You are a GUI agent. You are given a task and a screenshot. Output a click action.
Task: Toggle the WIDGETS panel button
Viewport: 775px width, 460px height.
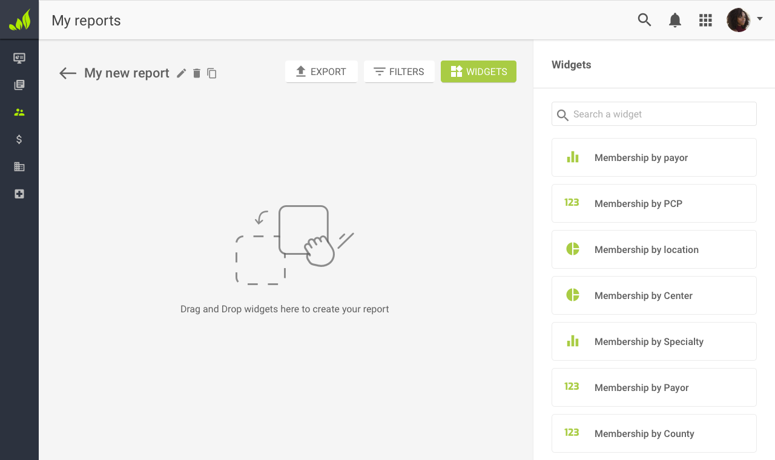(x=478, y=71)
